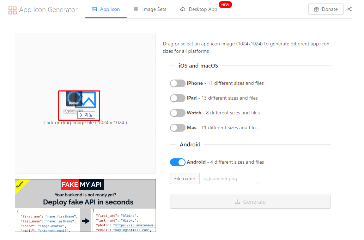Click the 'Android' section heading

(x=190, y=145)
